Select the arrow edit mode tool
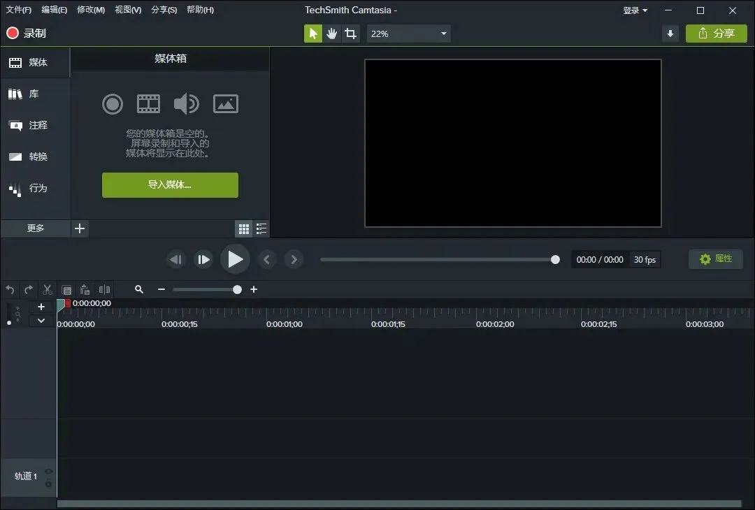The height and width of the screenshot is (510, 755). (313, 34)
